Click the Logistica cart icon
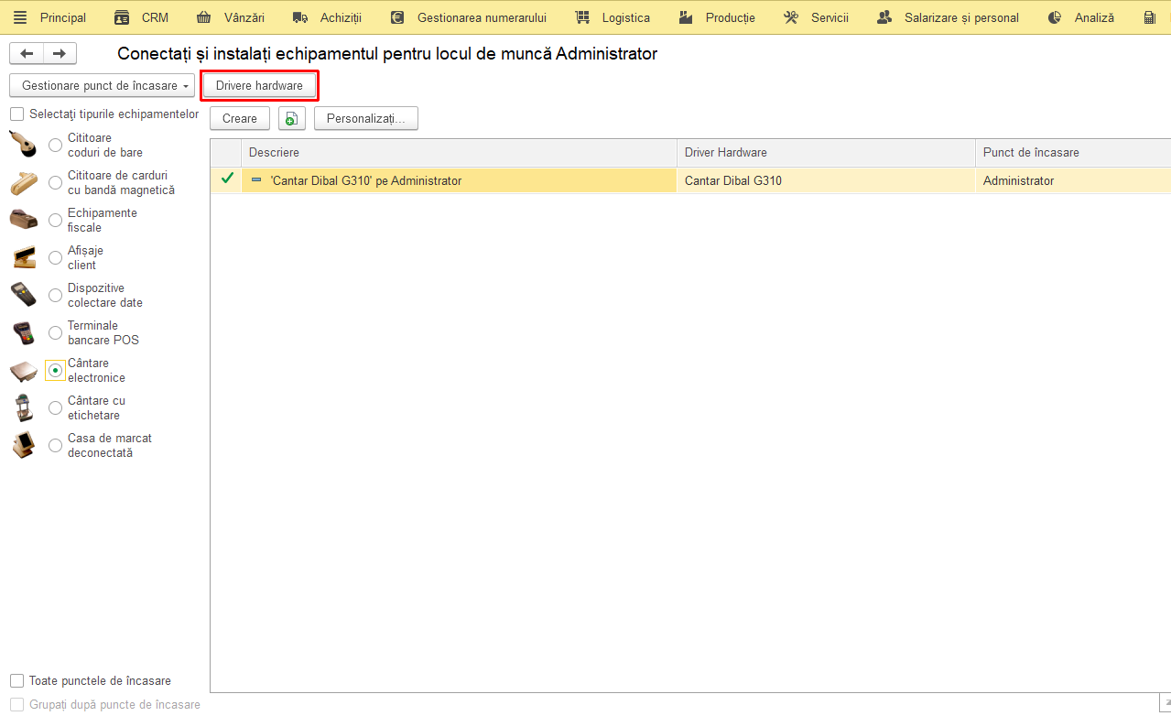Viewport: 1171px width, 716px height. pos(582,17)
